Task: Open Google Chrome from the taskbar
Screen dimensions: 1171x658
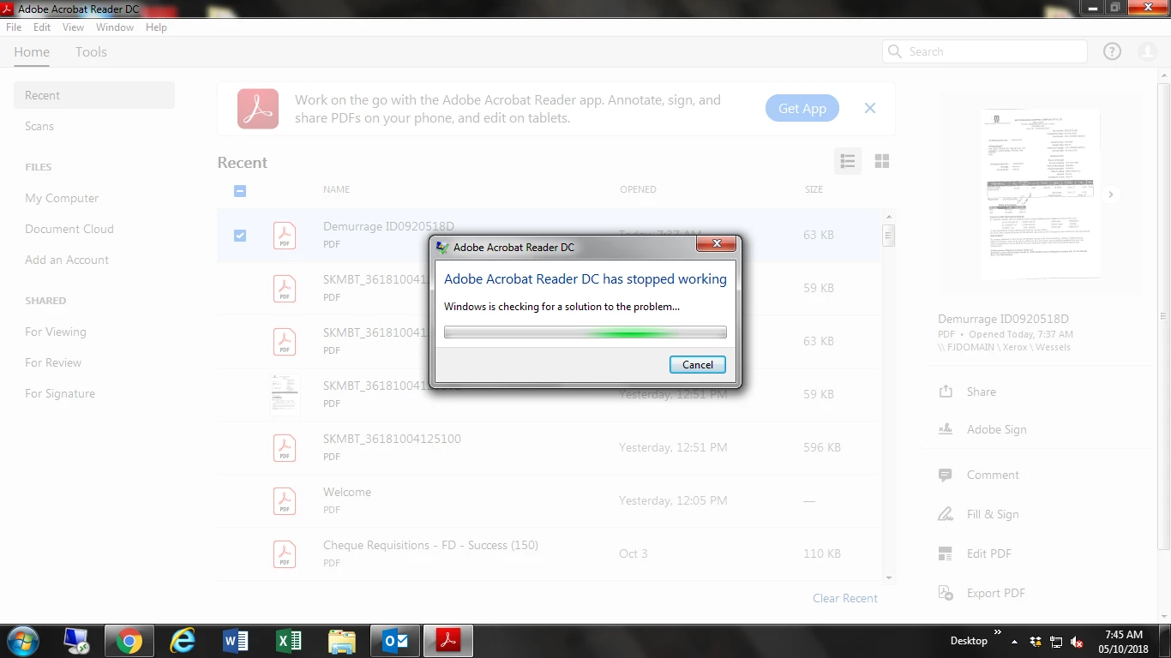Action: pyautogui.click(x=129, y=640)
